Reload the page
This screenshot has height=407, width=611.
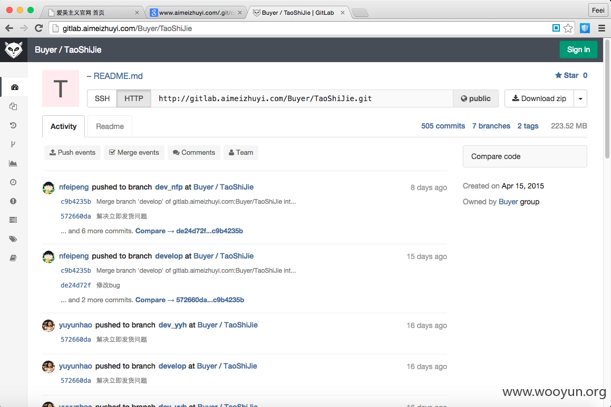click(x=38, y=28)
